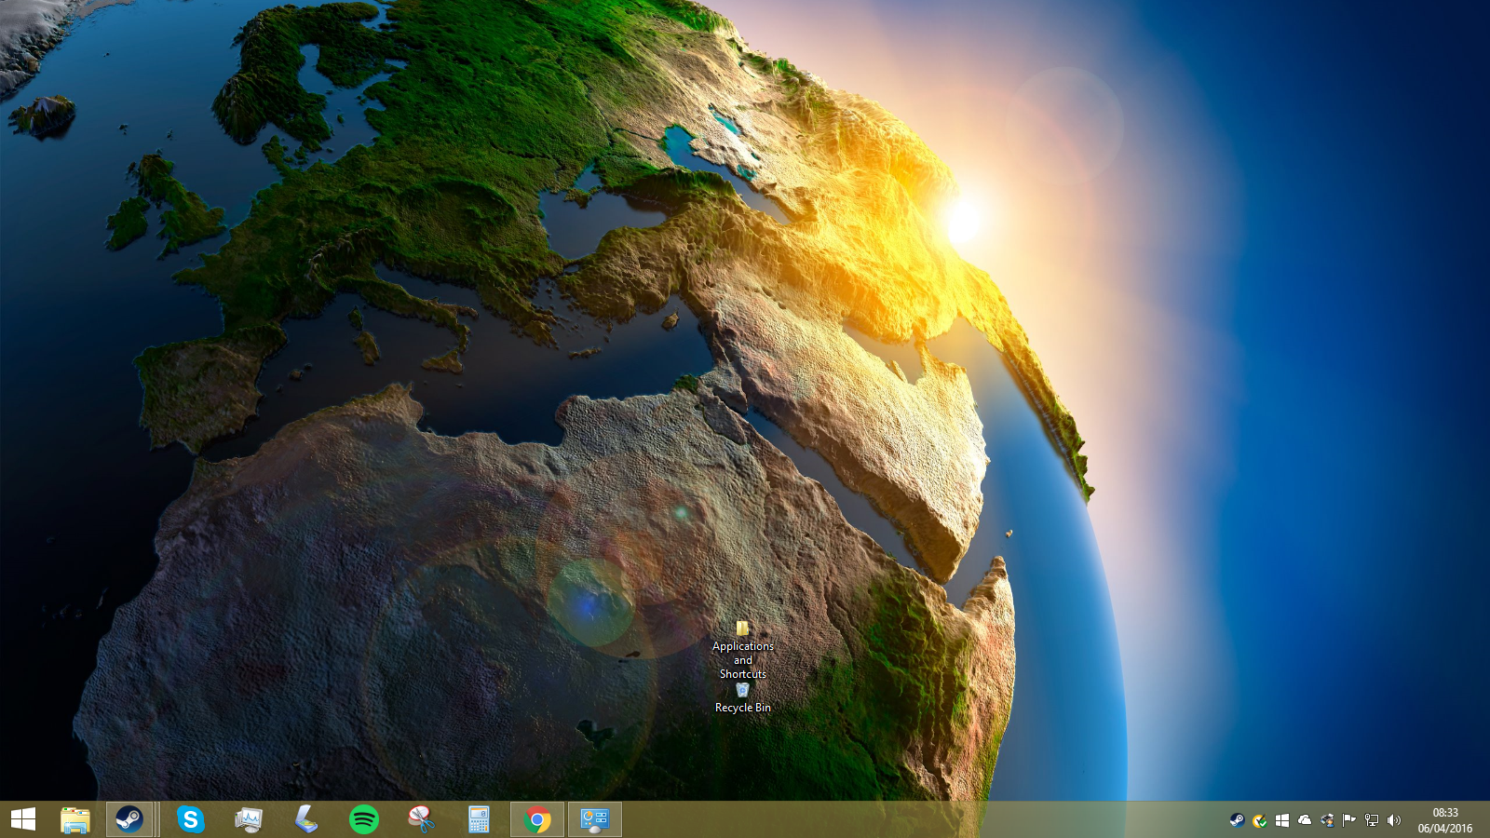This screenshot has width=1490, height=838.
Task: Open the OneDrive cloud tray icon
Action: click(1305, 820)
